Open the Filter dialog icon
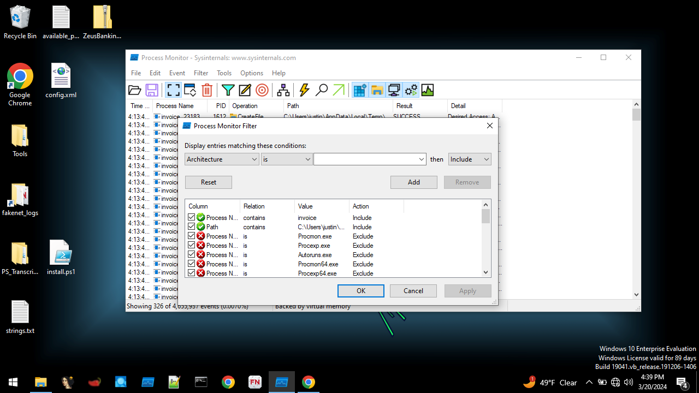This screenshot has width=699, height=393. 228,90
